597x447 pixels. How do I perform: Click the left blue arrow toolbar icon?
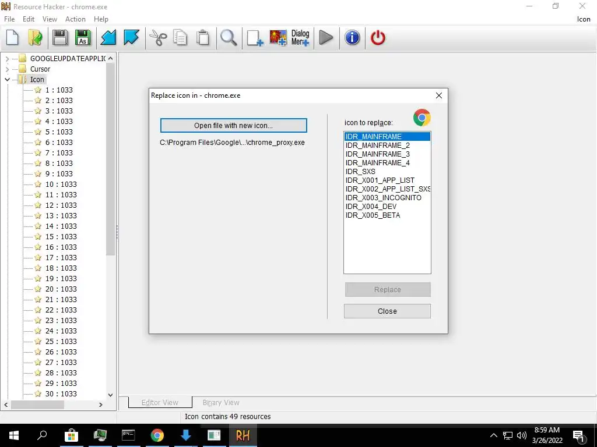pos(108,38)
